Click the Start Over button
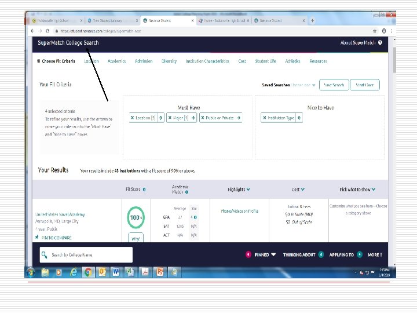 tap(365, 85)
